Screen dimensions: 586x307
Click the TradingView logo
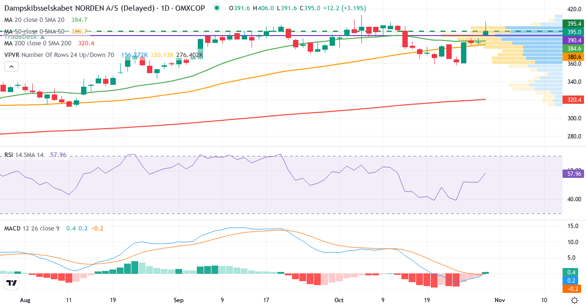pos(12,283)
